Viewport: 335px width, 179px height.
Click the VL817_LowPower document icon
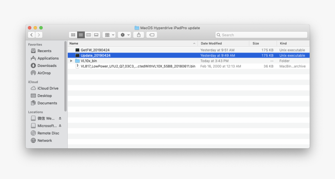click(x=78, y=66)
